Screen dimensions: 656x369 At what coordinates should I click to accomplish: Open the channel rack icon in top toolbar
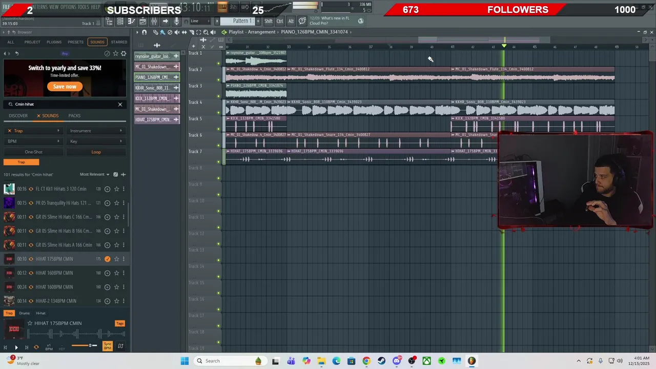coord(120,22)
